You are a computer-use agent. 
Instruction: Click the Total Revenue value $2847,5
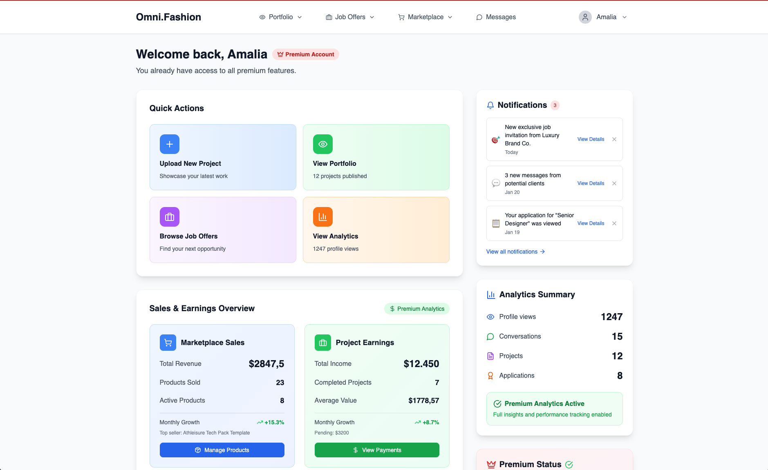[266, 364]
